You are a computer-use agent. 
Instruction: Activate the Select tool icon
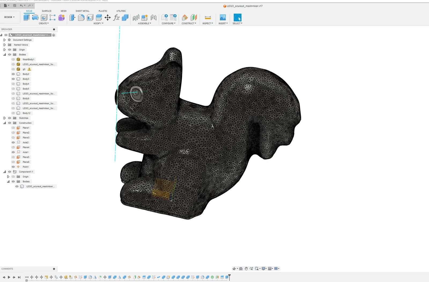(237, 17)
